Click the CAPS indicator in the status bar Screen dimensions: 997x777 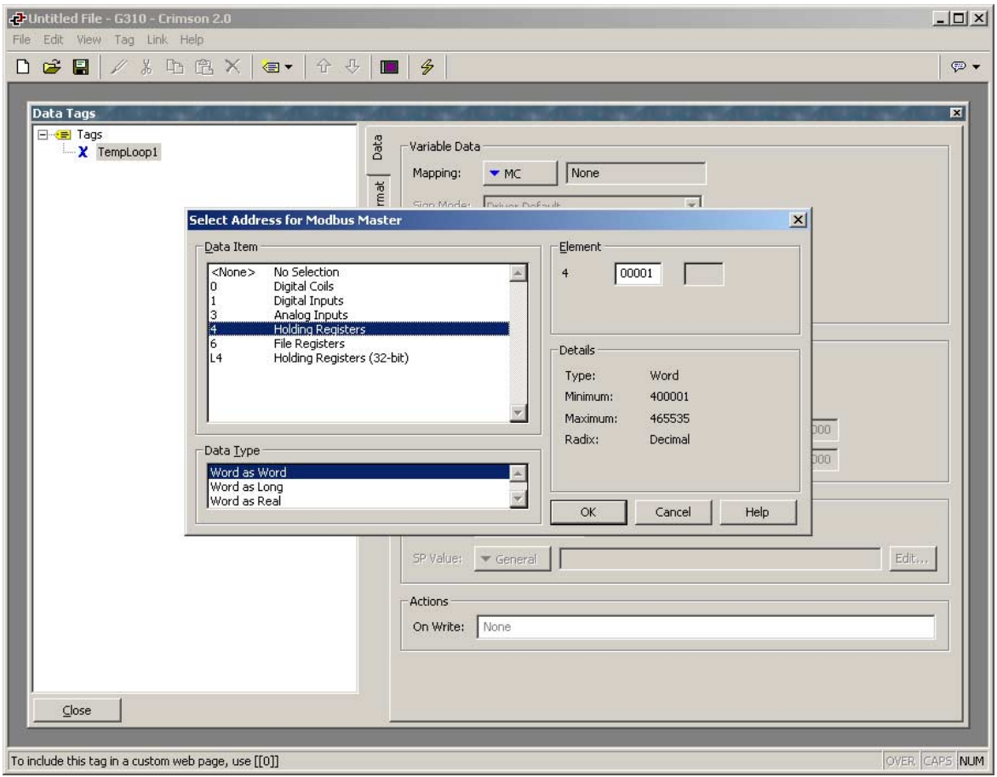click(x=937, y=761)
